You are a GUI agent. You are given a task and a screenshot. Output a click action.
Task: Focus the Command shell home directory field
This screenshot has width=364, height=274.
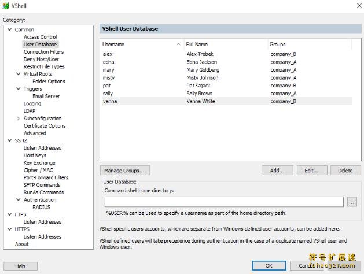224,202
